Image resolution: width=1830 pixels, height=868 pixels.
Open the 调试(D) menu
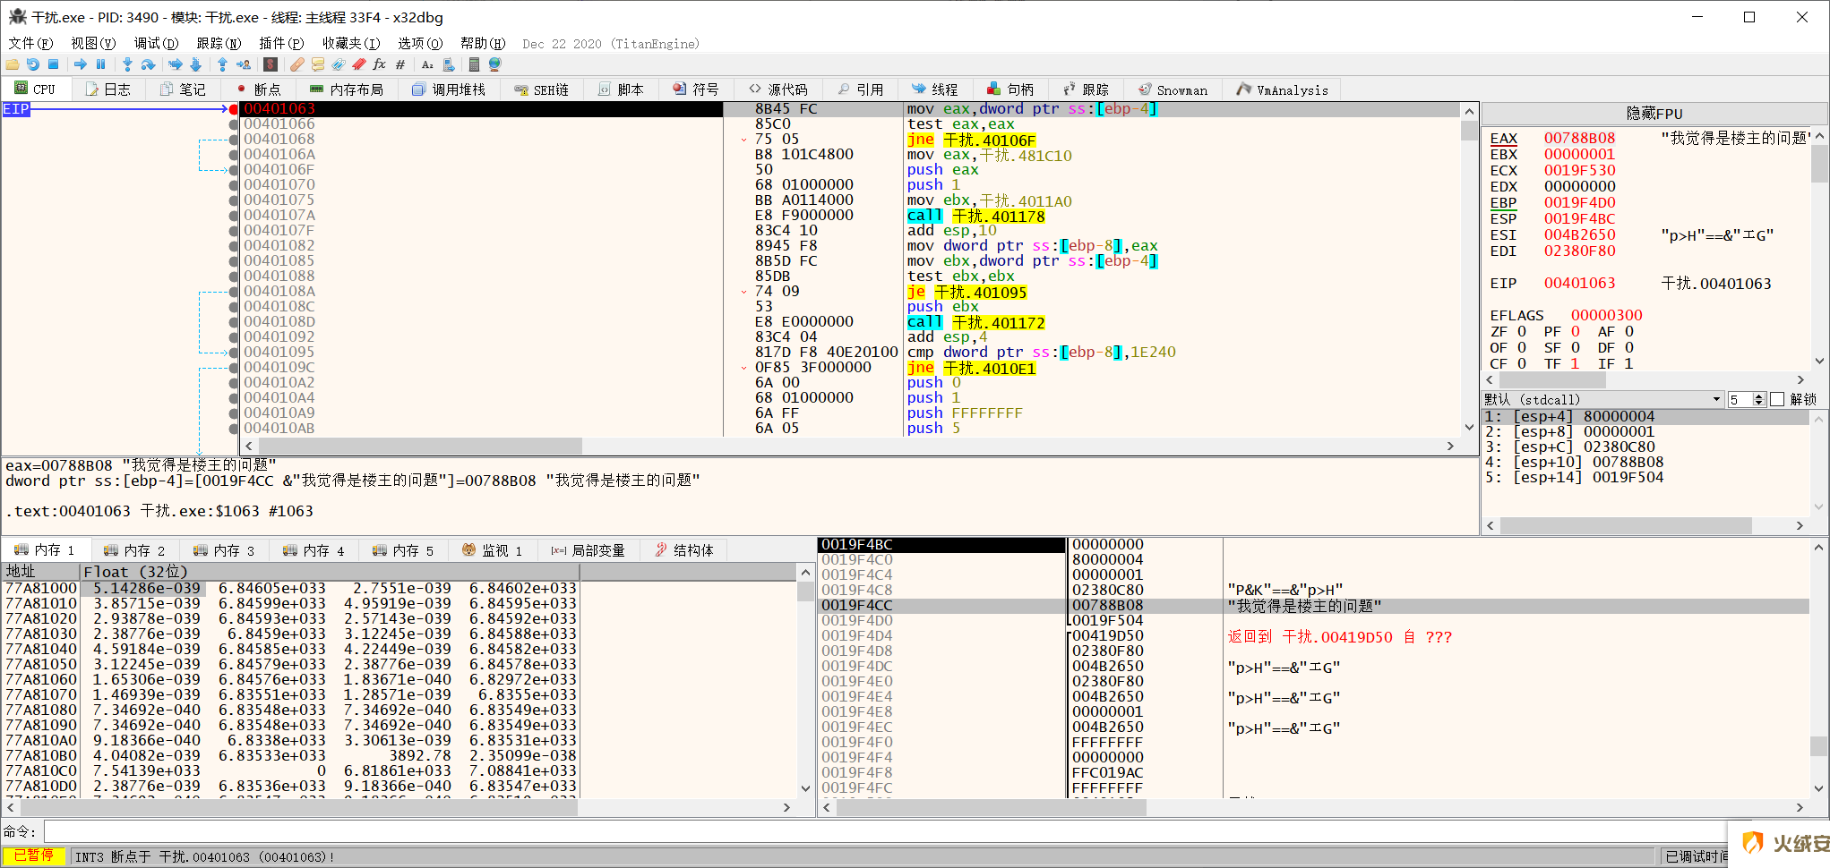click(156, 43)
